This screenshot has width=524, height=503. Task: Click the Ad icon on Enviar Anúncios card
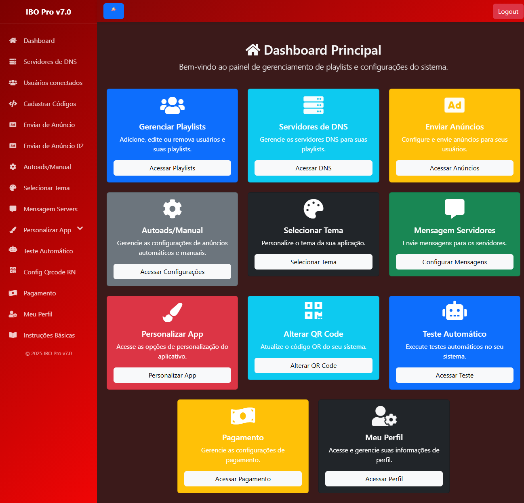pyautogui.click(x=454, y=105)
